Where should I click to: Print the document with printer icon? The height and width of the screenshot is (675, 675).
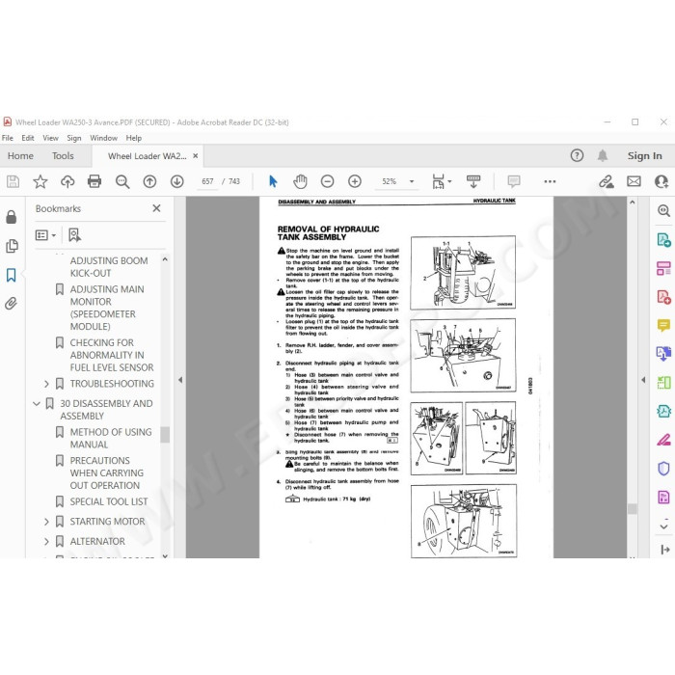point(94,181)
